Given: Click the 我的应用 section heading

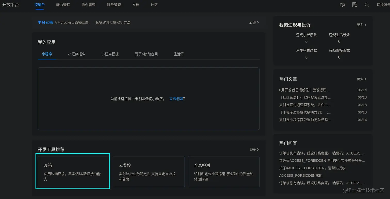Looking at the screenshot, I should 46,42.
